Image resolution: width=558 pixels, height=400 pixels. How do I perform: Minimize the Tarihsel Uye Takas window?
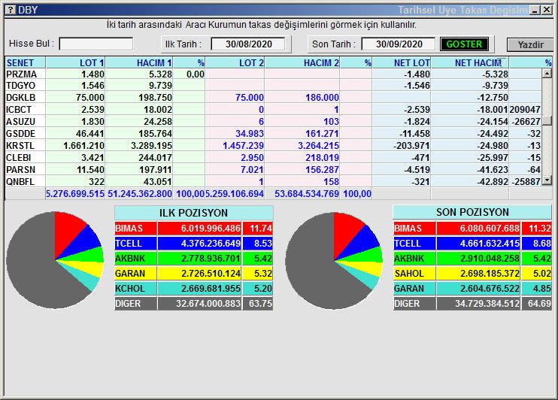click(x=534, y=10)
